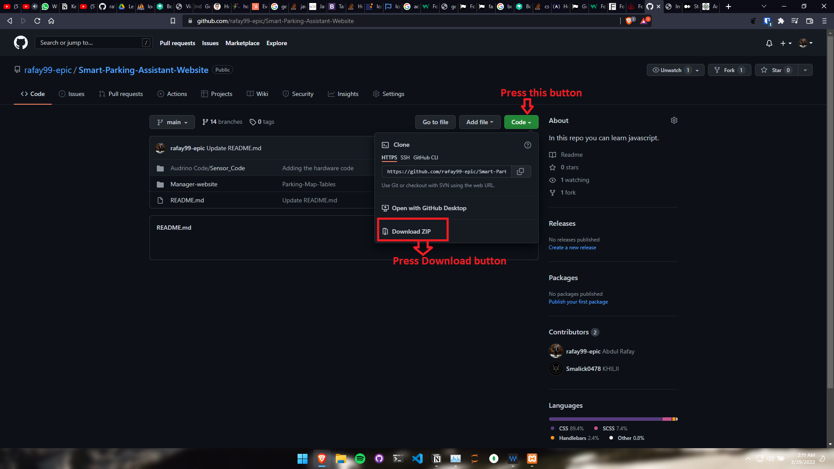
Task: Open the plus create-new menu
Action: coord(786,43)
